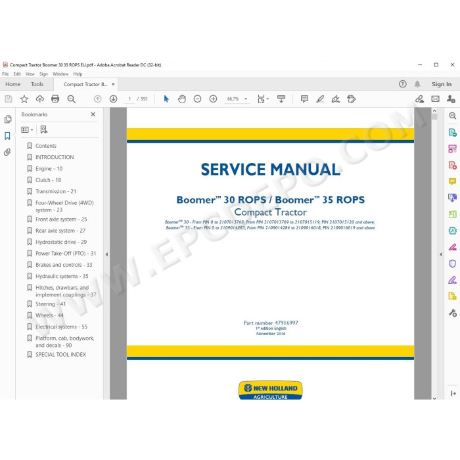The image size is (460, 460).
Task: Select the Compact Tractor document tab
Action: click(x=85, y=84)
